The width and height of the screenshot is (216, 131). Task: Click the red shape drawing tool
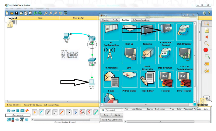(206, 50)
